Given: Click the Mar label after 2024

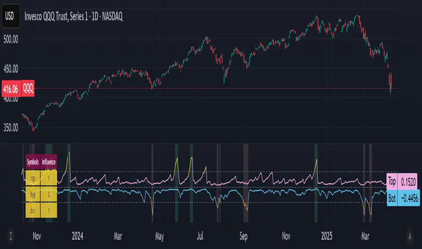Looking at the screenshot, I should (118, 236).
